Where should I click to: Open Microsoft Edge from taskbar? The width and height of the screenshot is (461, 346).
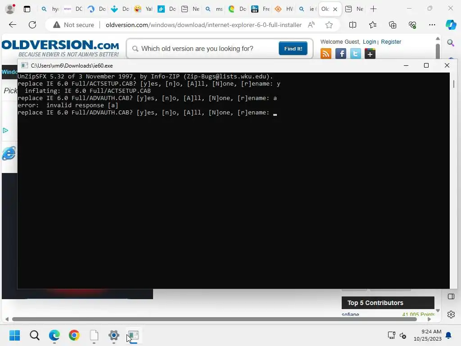coord(54,335)
